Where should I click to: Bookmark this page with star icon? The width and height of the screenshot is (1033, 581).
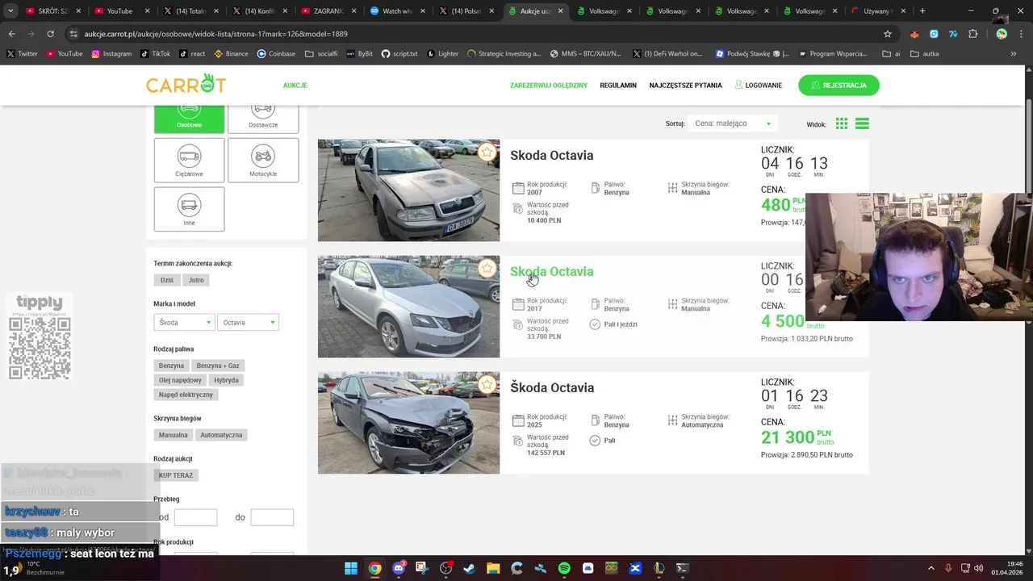click(x=888, y=34)
